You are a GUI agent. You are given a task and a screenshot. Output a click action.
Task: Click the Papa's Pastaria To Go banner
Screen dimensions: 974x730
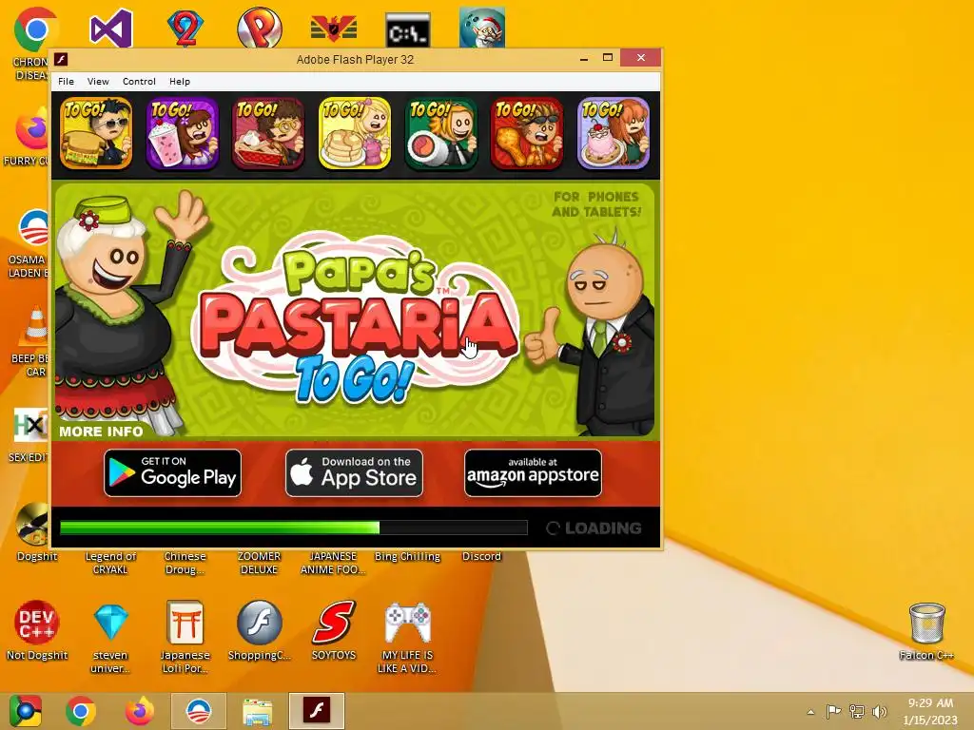click(355, 309)
